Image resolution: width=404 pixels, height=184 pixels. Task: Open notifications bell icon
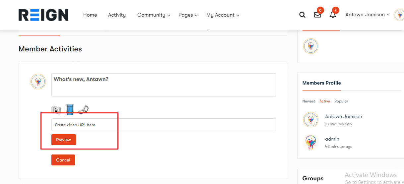(333, 15)
